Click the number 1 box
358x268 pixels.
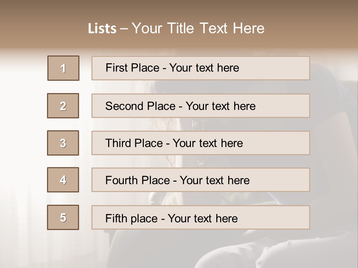(x=63, y=68)
